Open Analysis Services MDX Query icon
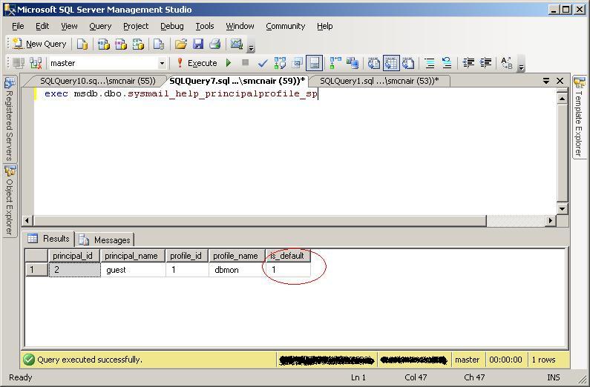This screenshot has height=387, width=590. pos(103,44)
